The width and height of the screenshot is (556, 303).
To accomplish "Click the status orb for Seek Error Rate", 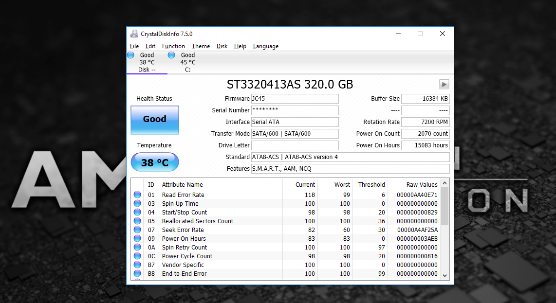I will click(137, 230).
